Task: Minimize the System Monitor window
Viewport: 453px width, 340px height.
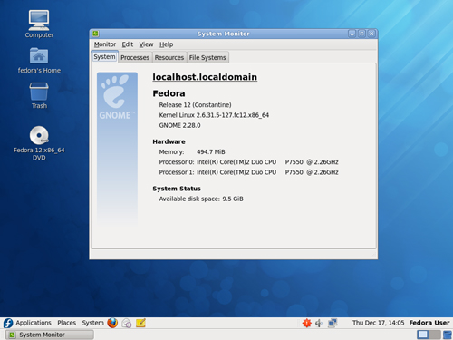Action: (352, 34)
